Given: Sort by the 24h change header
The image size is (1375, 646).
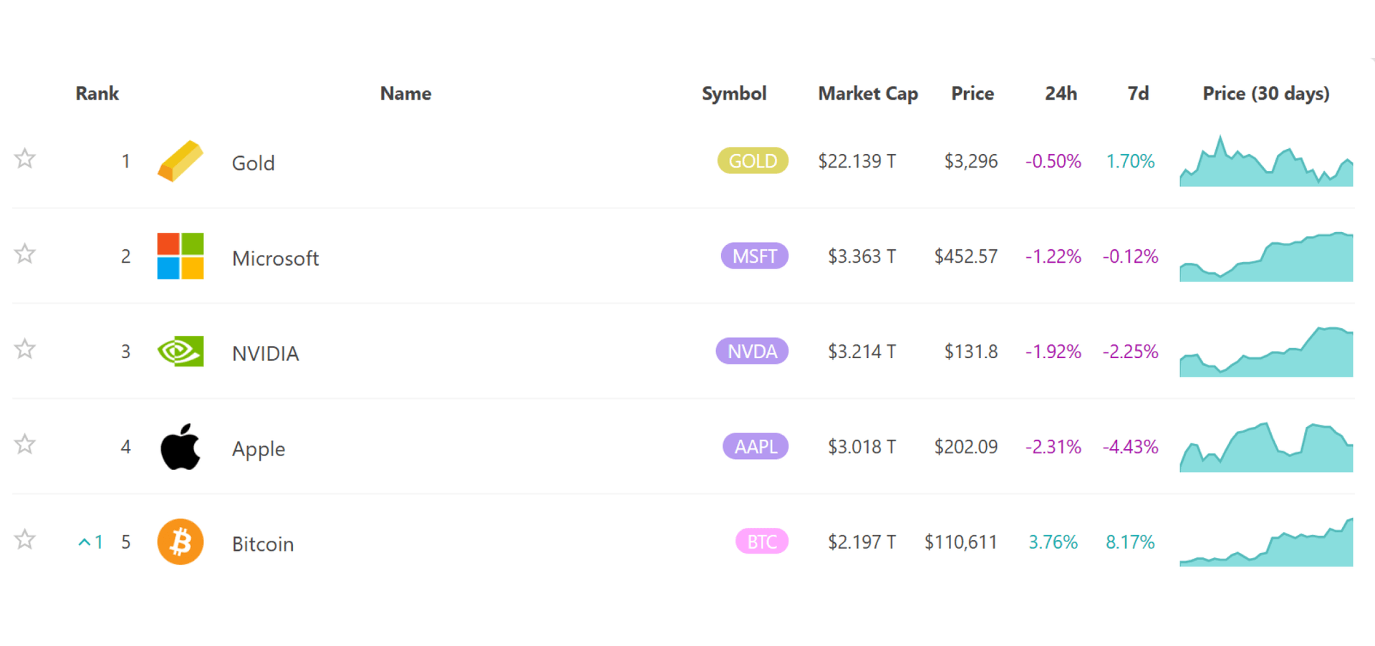Looking at the screenshot, I should [x=1061, y=93].
